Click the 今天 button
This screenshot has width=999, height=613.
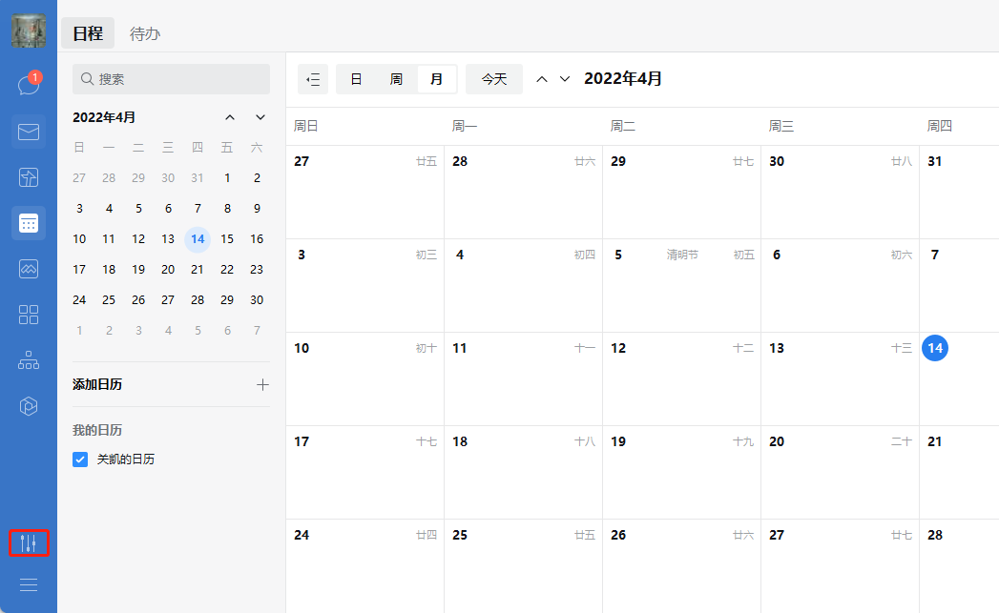[494, 80]
